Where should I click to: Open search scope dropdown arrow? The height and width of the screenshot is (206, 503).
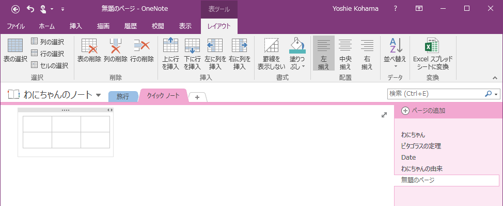click(x=496, y=94)
